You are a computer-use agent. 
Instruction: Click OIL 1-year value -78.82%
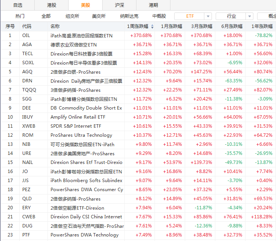[x=264, y=36]
